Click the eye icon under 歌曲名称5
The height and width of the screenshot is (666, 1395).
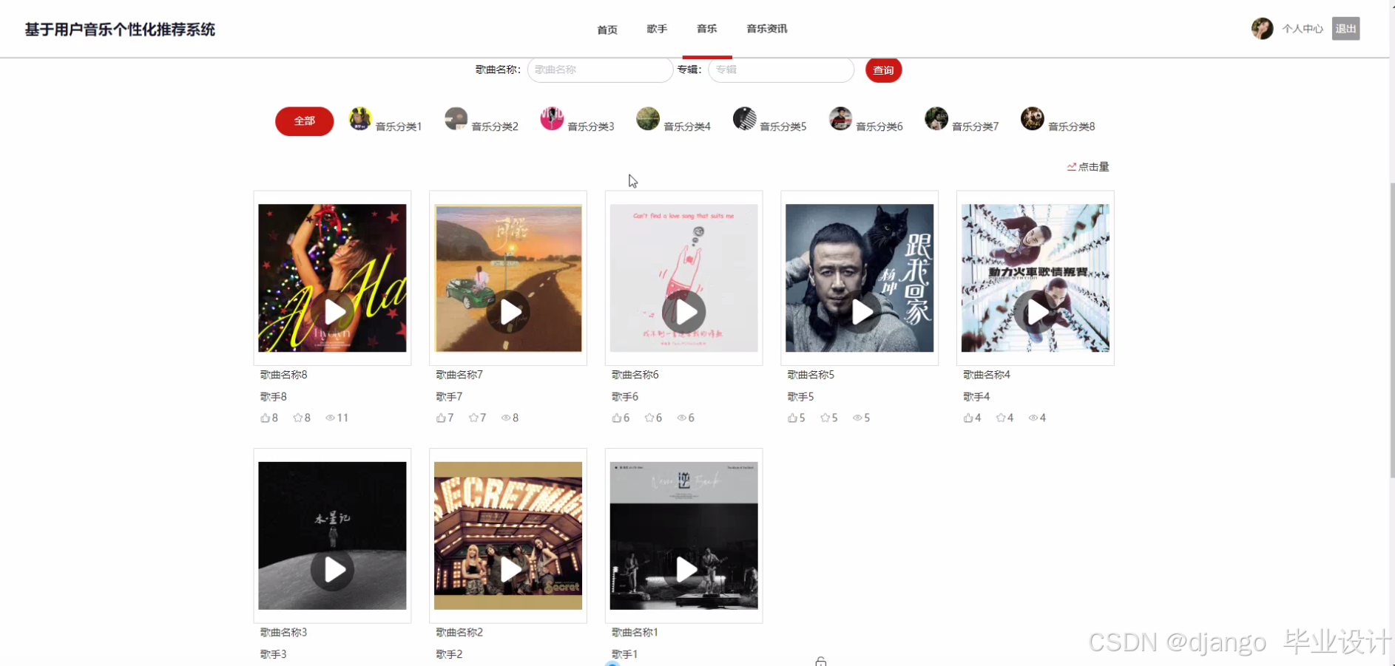tap(857, 418)
